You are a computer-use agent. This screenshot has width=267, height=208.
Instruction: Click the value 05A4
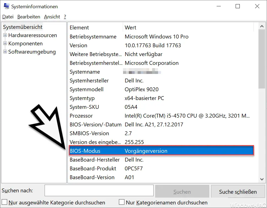click(131, 107)
